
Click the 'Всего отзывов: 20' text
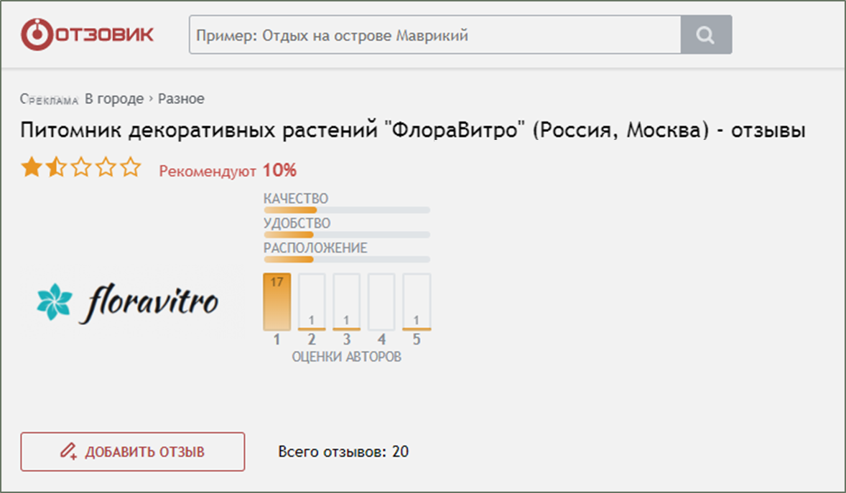[344, 451]
